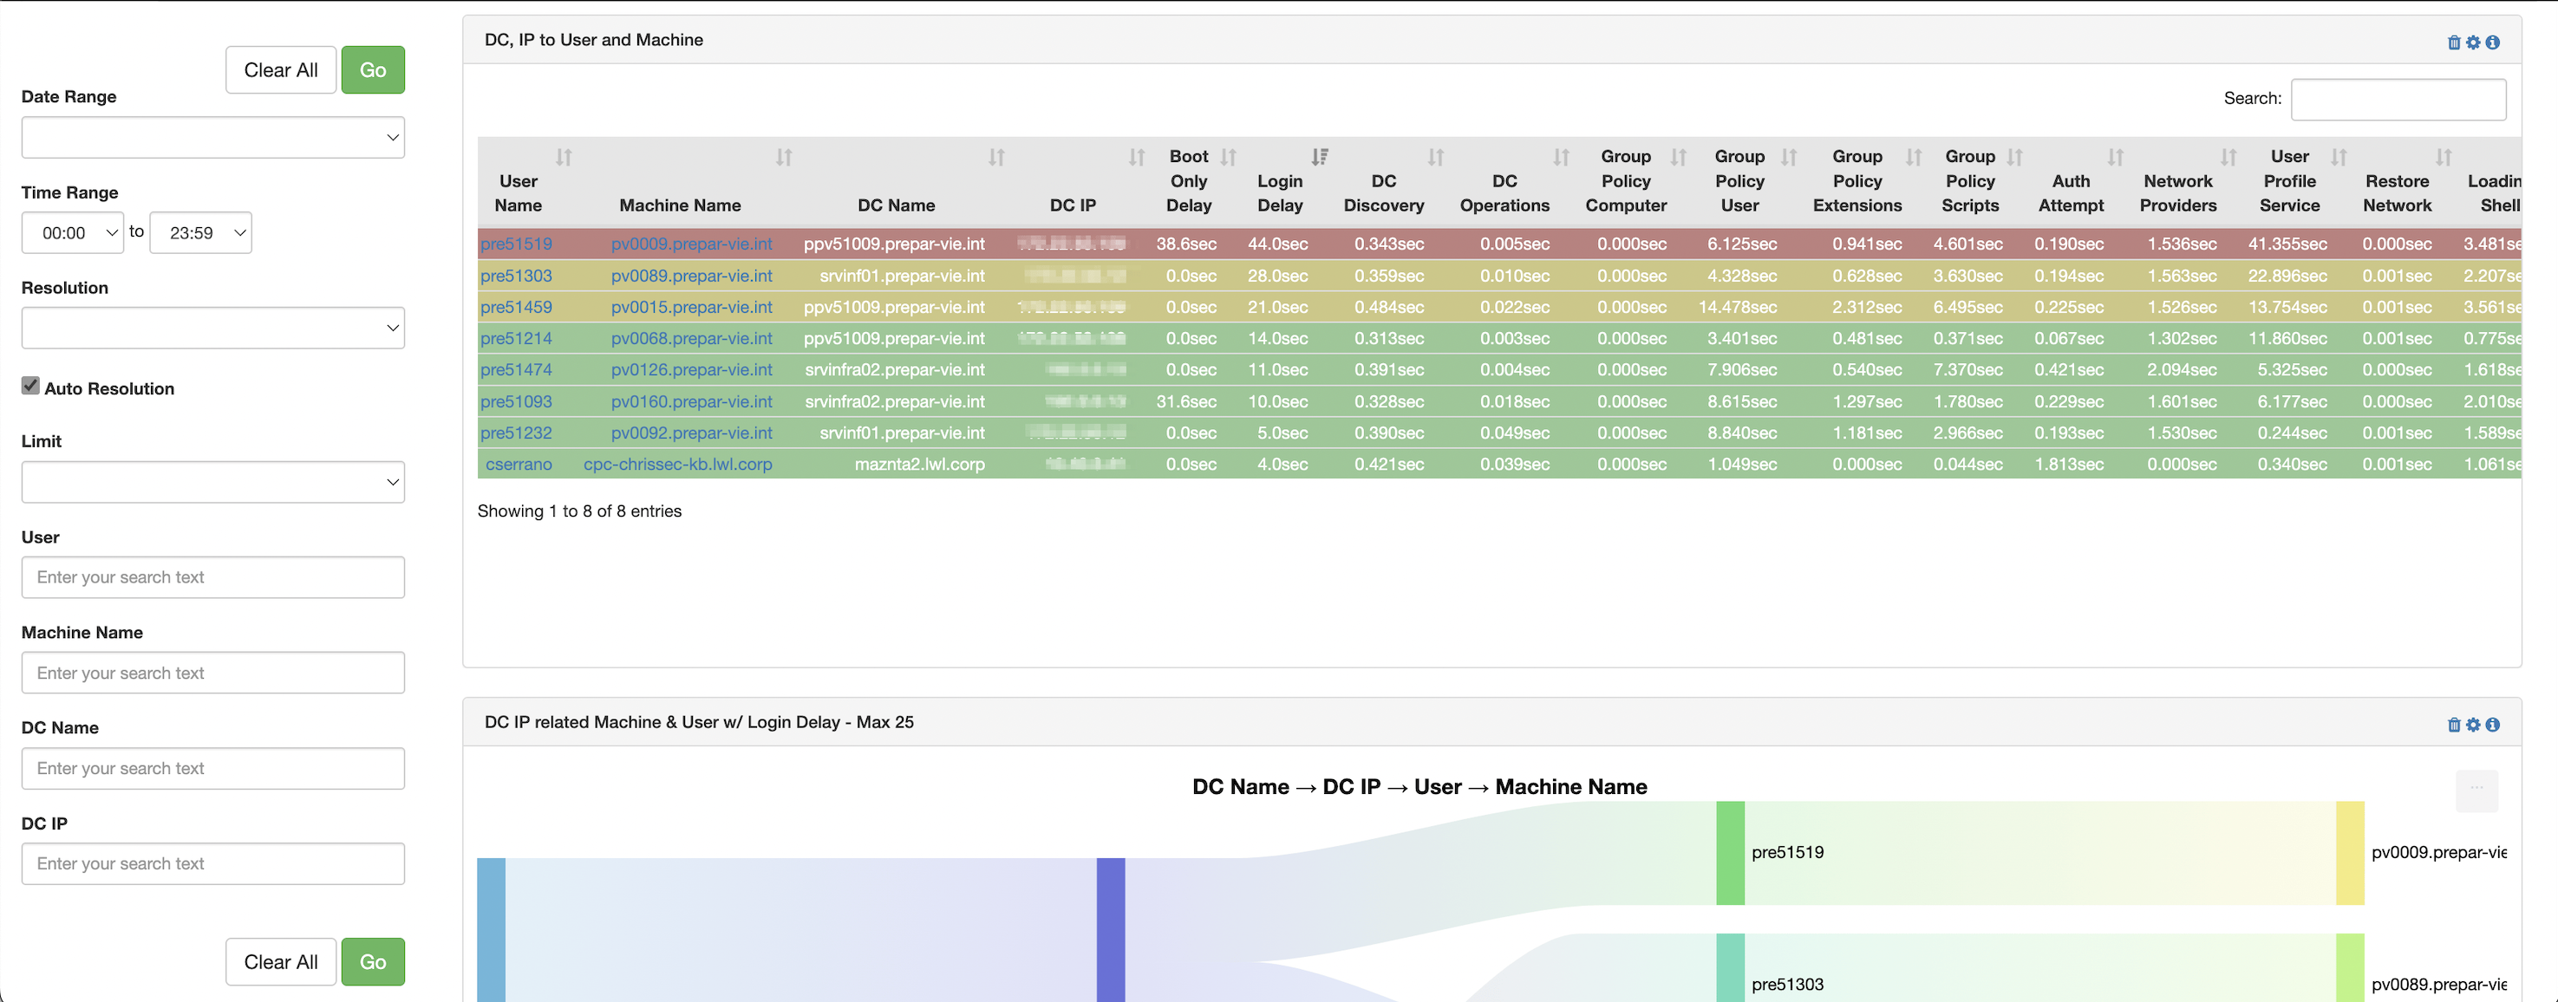This screenshot has width=2558, height=1002.
Task: Click the top Clear All button
Action: coord(281,69)
